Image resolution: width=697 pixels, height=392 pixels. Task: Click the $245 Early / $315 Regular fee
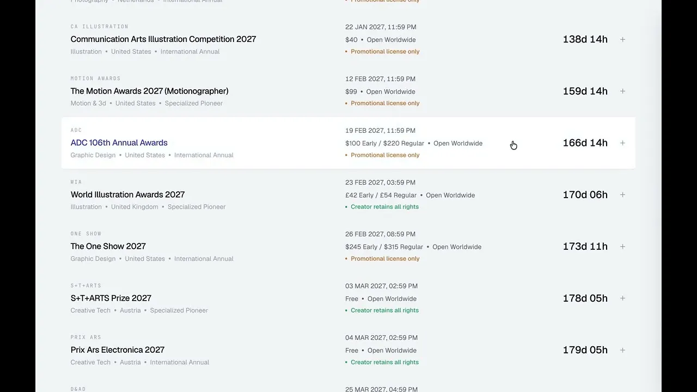pyautogui.click(x=384, y=247)
